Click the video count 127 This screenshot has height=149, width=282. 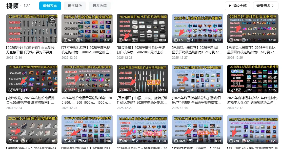coord(27,6)
